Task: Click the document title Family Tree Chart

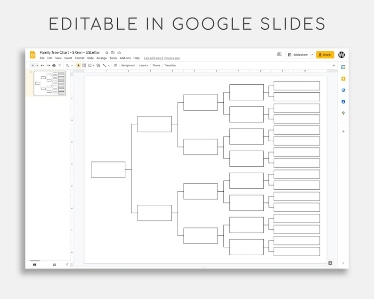Action: [x=70, y=52]
